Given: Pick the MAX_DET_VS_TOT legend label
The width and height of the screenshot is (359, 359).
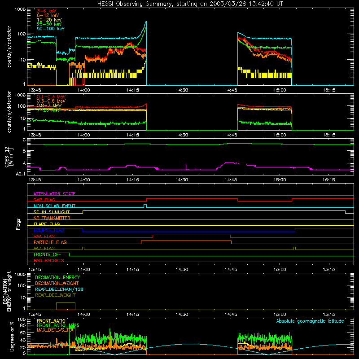Looking at the screenshot, I should (x=55, y=330).
